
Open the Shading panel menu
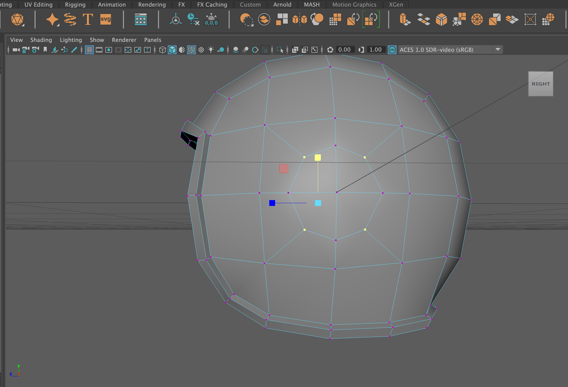(41, 40)
